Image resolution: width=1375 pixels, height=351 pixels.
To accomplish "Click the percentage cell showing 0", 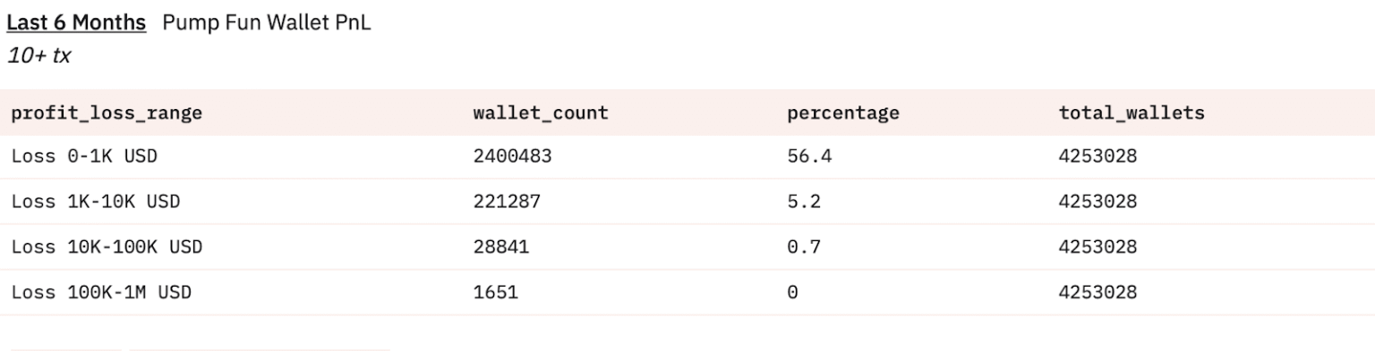I will point(793,292).
